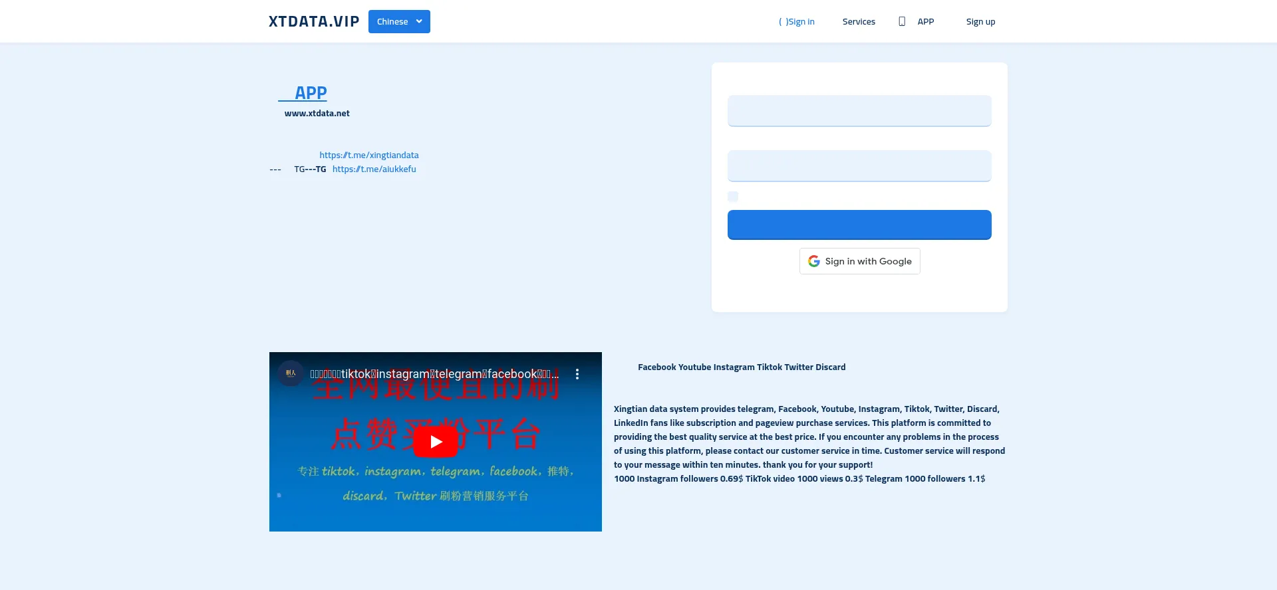Screen dimensions: 1277x590
Task: Open the video's three-dot options menu
Action: point(577,374)
